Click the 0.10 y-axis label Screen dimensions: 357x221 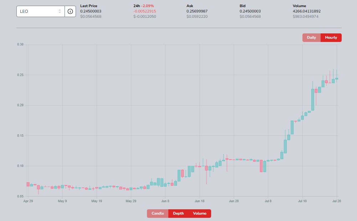pyautogui.click(x=20, y=166)
